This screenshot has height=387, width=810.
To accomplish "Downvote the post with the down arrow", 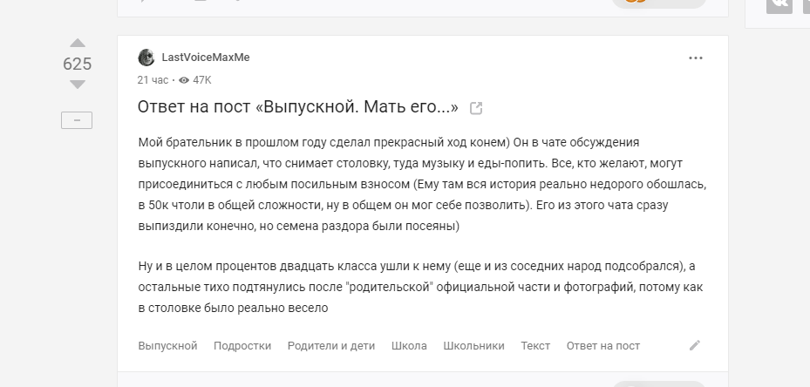I will point(78,85).
